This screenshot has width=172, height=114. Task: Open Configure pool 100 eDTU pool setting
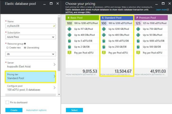(30, 88)
